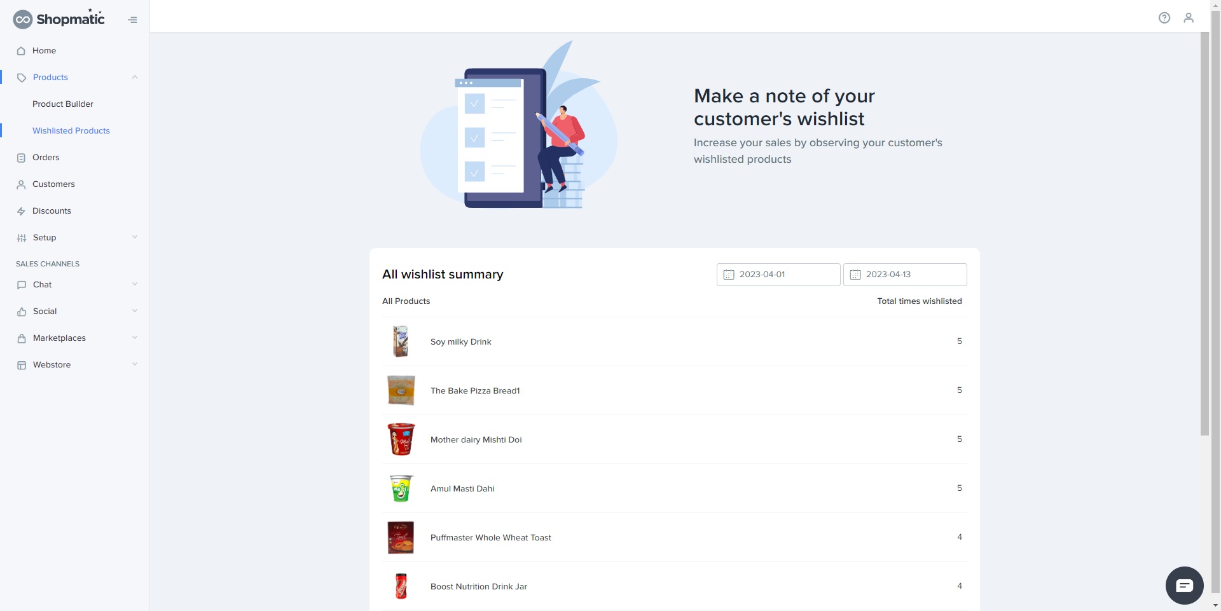
Task: Click the Webstore layout icon
Action: (x=22, y=365)
